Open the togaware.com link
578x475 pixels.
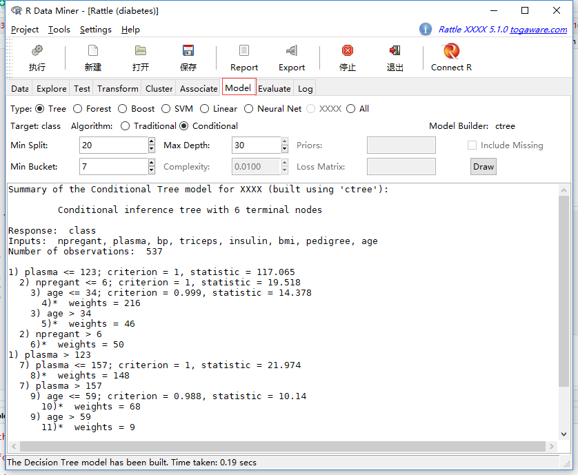tap(538, 30)
